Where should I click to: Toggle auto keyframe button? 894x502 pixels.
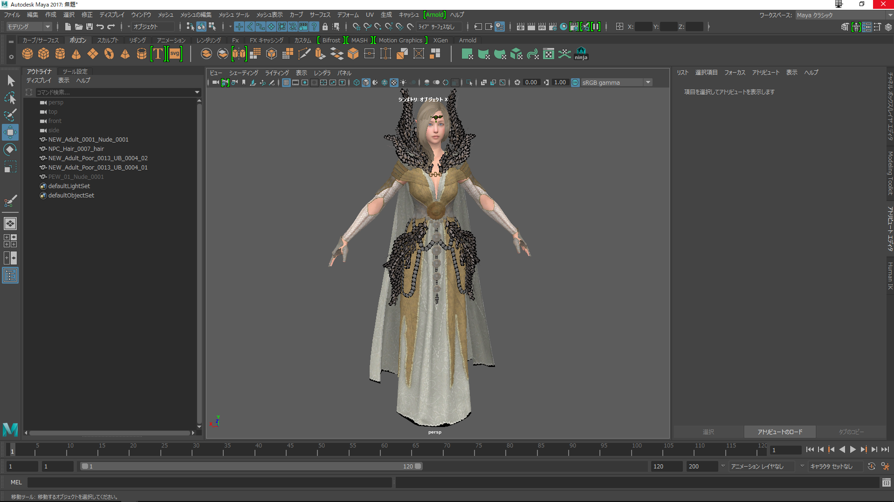pos(871,466)
